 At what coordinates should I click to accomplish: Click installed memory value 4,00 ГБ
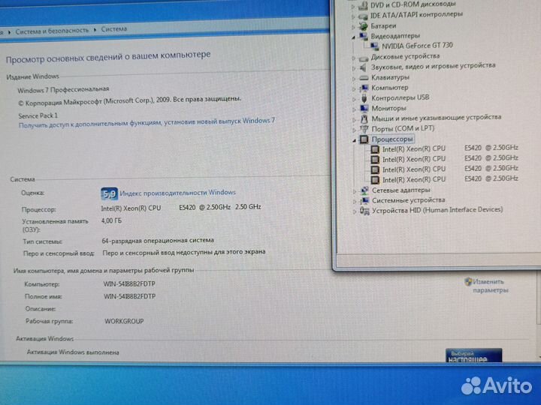pos(111,220)
